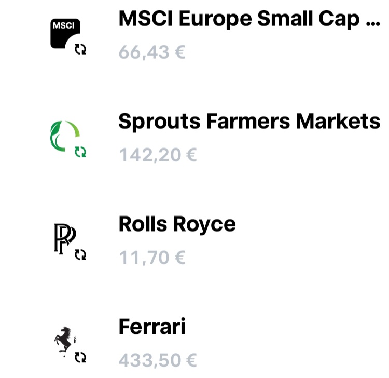389x378 pixels.
Task: Open the black MSCI logo icon
Action: tap(65, 34)
